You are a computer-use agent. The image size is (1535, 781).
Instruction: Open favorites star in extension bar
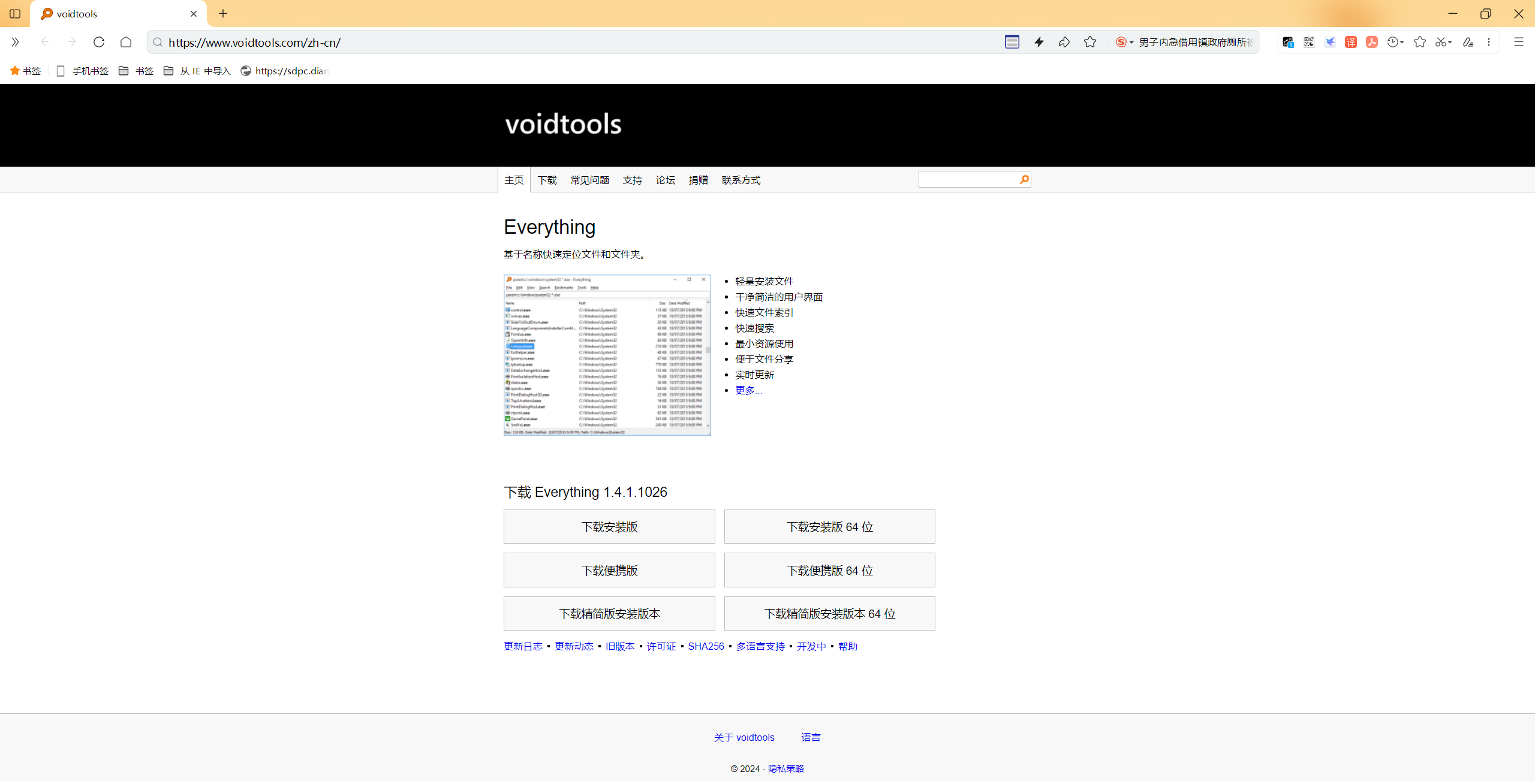click(1420, 42)
